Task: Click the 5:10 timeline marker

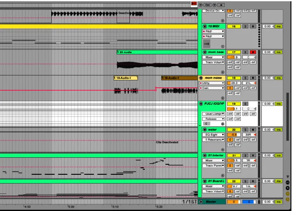Action: 115,206
